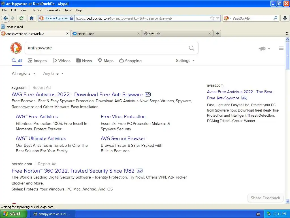Open the megaphone spread-the-word menu

(x=264, y=48)
